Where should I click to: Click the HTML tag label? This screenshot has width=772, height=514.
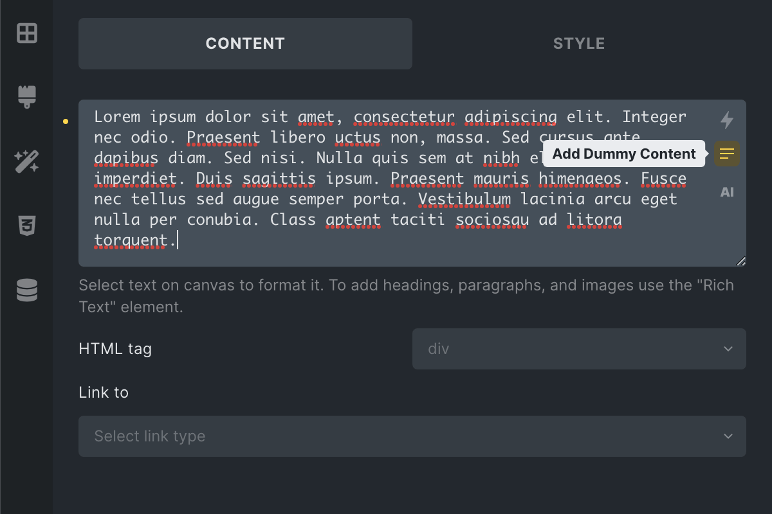[x=115, y=349]
